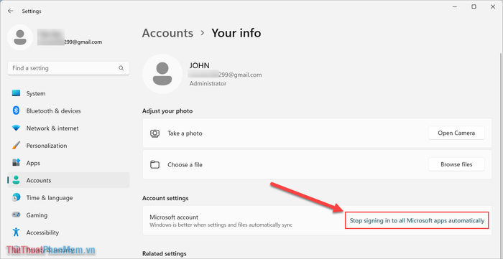Click the Personalization paintbrush icon

pyautogui.click(x=16, y=146)
